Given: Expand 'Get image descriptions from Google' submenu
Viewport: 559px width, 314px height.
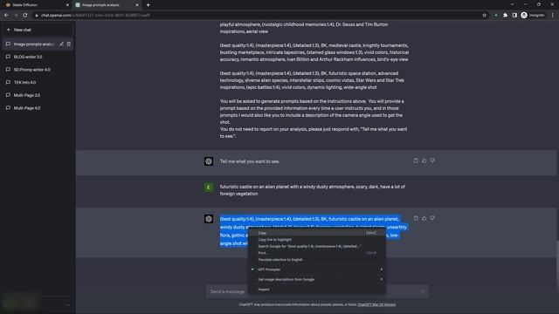Looking at the screenshot, I should coord(316,279).
